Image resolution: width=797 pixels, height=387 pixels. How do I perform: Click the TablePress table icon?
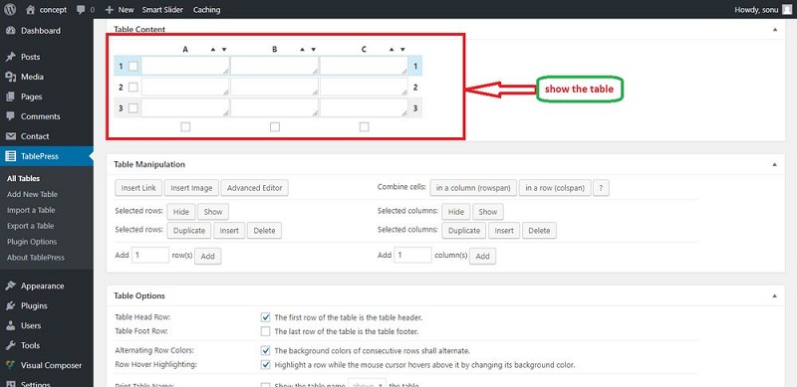(x=10, y=156)
